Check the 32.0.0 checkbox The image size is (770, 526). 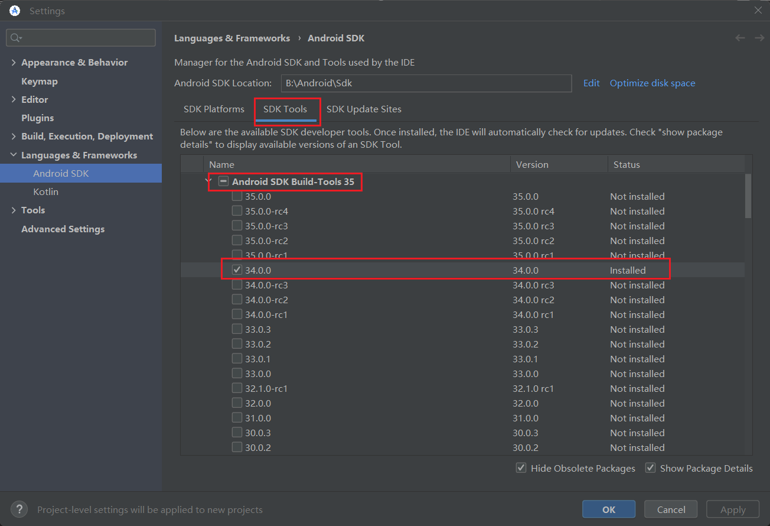(237, 403)
